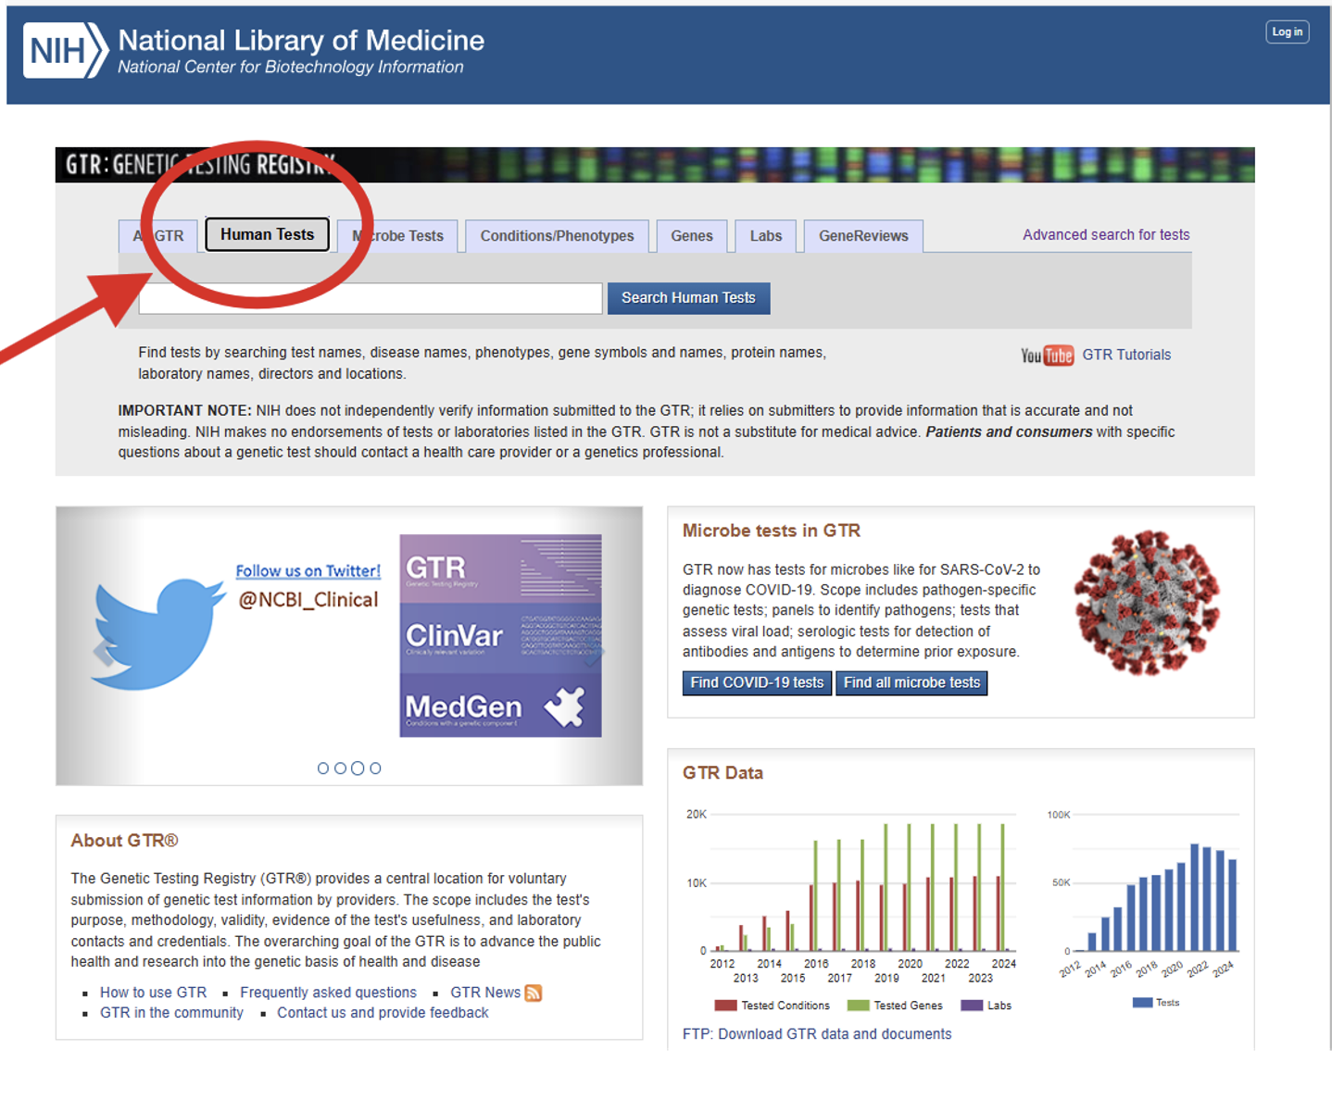The width and height of the screenshot is (1332, 1100).
Task: Click the YouTube icon beside GTR Tutorials
Action: point(1047,356)
